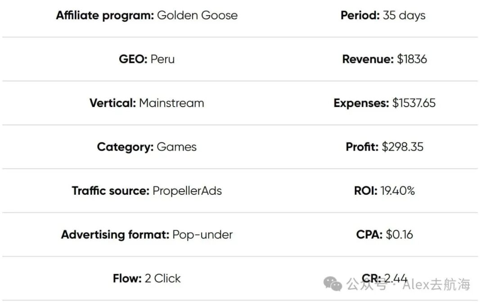The height and width of the screenshot is (304, 486).
Task: Click the Golden Goose program name
Action: click(198, 15)
